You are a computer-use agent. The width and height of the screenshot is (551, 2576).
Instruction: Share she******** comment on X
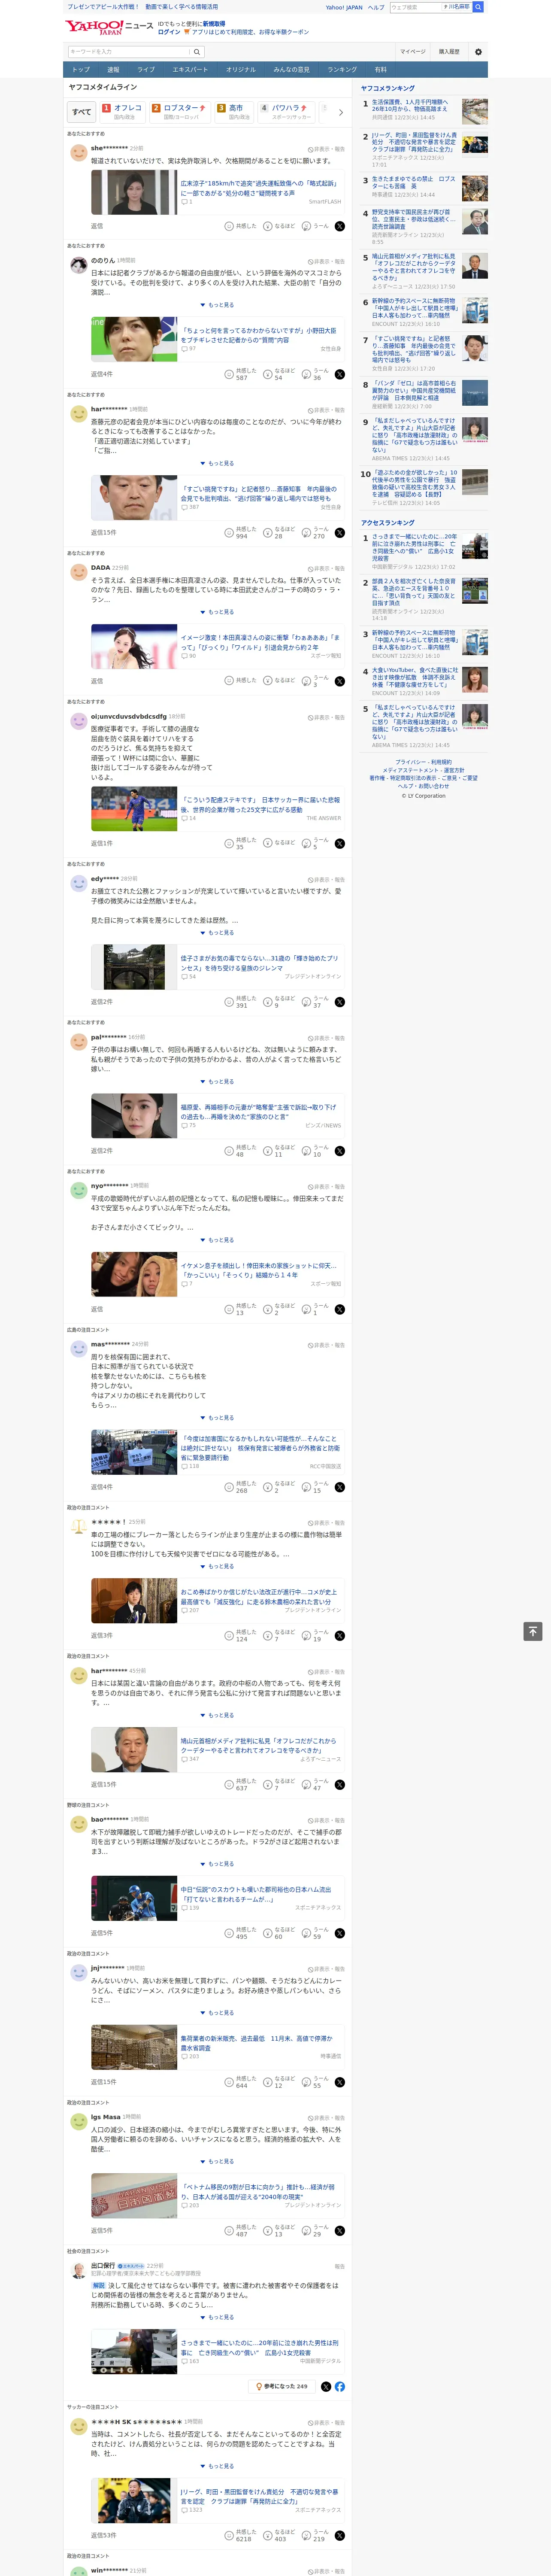click(x=339, y=226)
